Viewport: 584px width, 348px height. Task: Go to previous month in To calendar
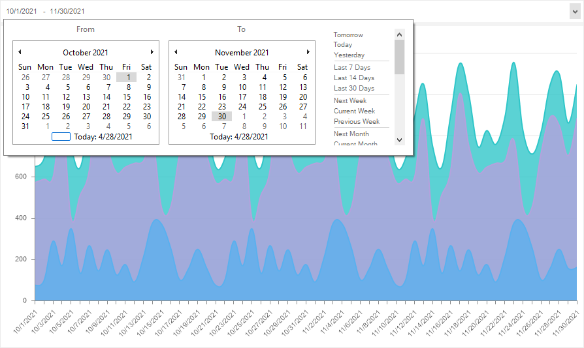(x=176, y=52)
